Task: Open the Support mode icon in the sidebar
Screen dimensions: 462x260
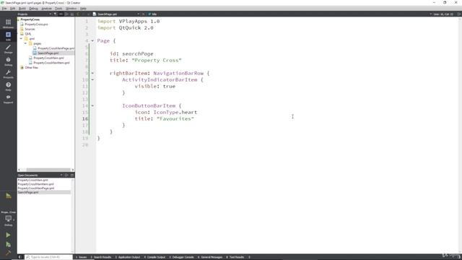Action: click(x=8, y=99)
